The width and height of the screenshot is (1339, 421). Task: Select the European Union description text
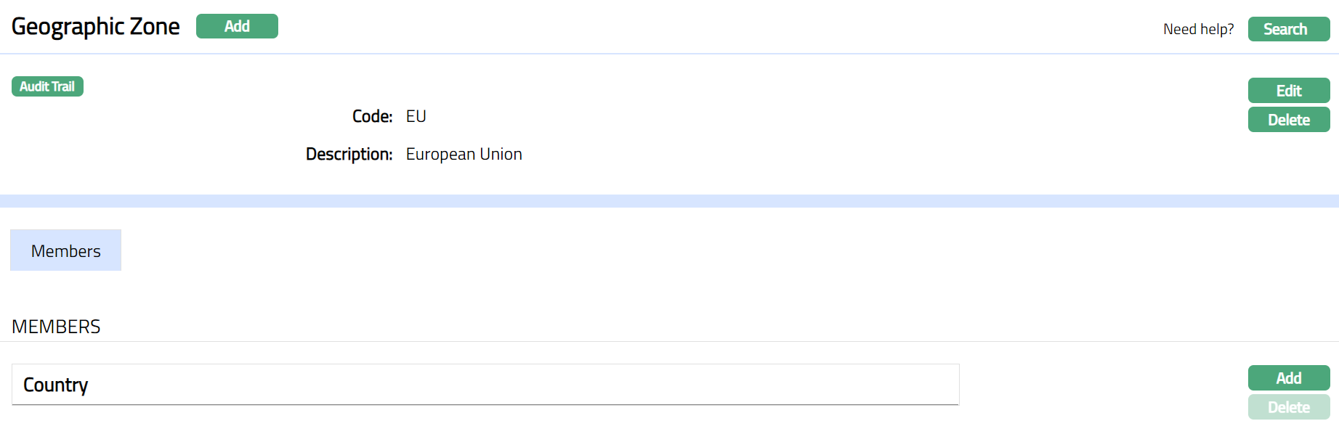(x=464, y=154)
